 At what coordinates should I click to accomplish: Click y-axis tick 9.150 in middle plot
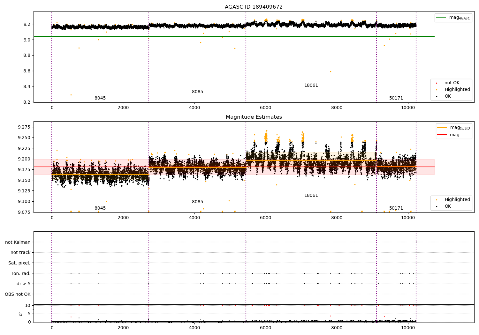pos(25,180)
